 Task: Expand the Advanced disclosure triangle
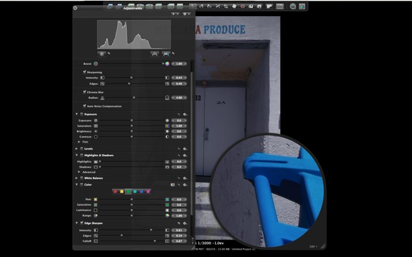click(x=79, y=172)
